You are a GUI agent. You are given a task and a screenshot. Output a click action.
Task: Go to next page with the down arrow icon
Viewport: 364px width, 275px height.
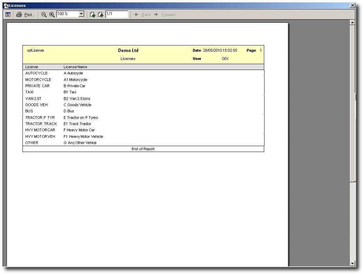coord(100,14)
